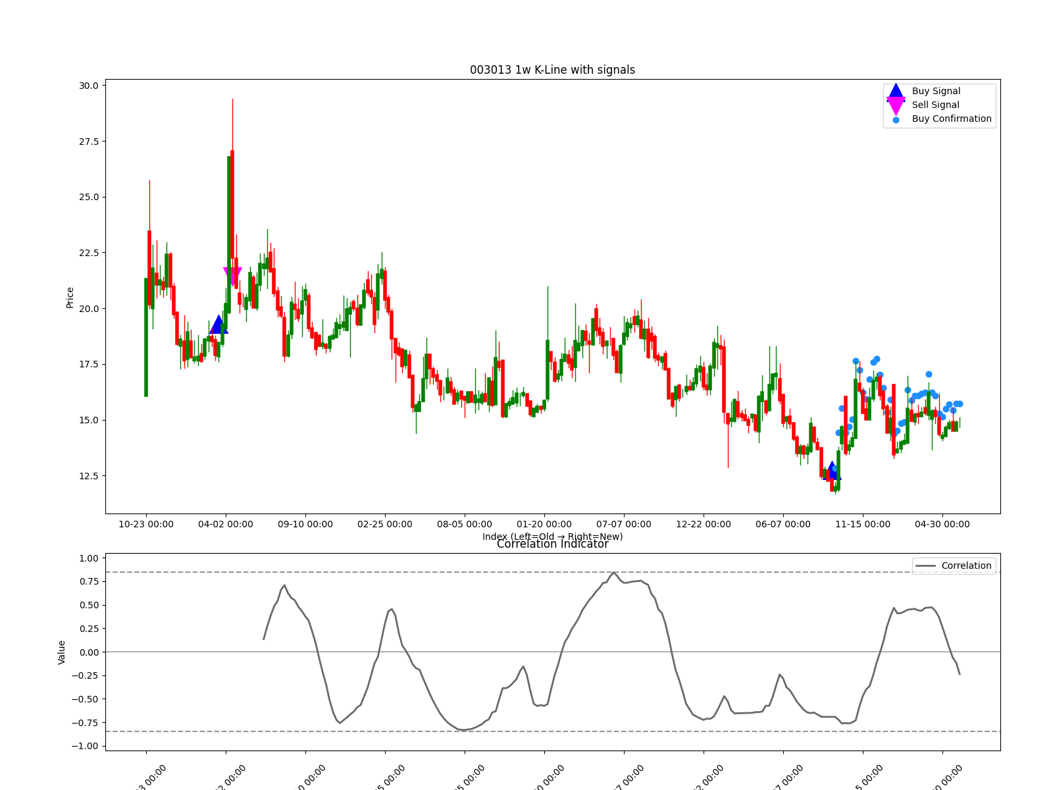The image size is (1053, 790).
Task: Click the 0.00 correlation tick label
Action: (88, 652)
